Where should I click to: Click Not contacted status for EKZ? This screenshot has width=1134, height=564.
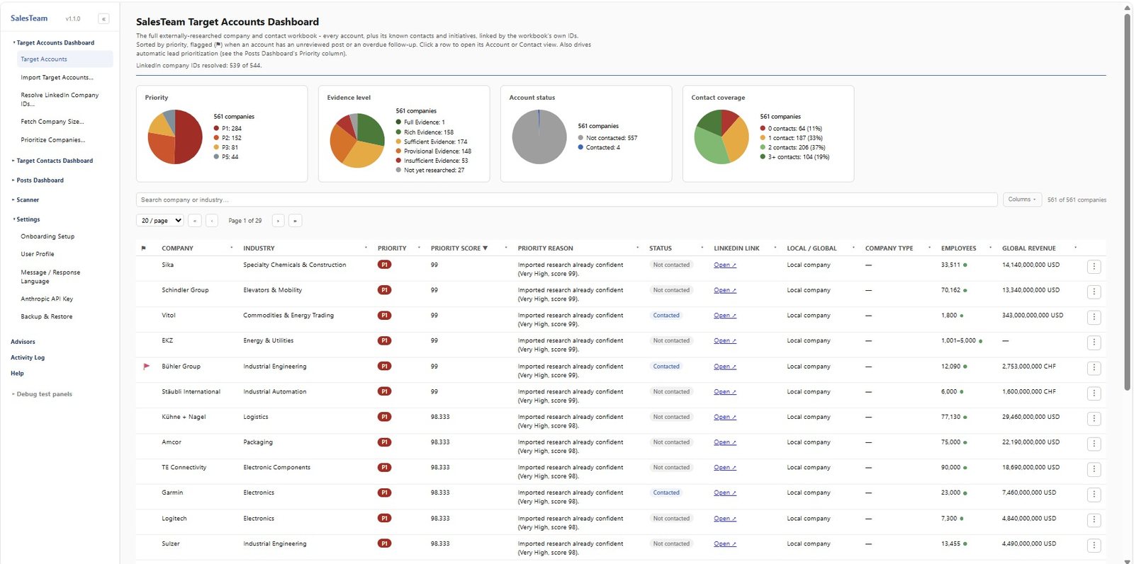(671, 340)
